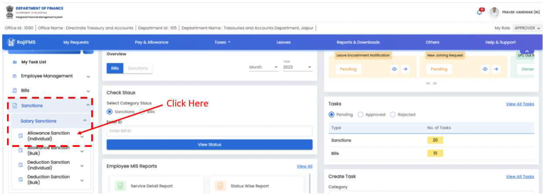Select Rejected tasks radio button

pos(393,115)
